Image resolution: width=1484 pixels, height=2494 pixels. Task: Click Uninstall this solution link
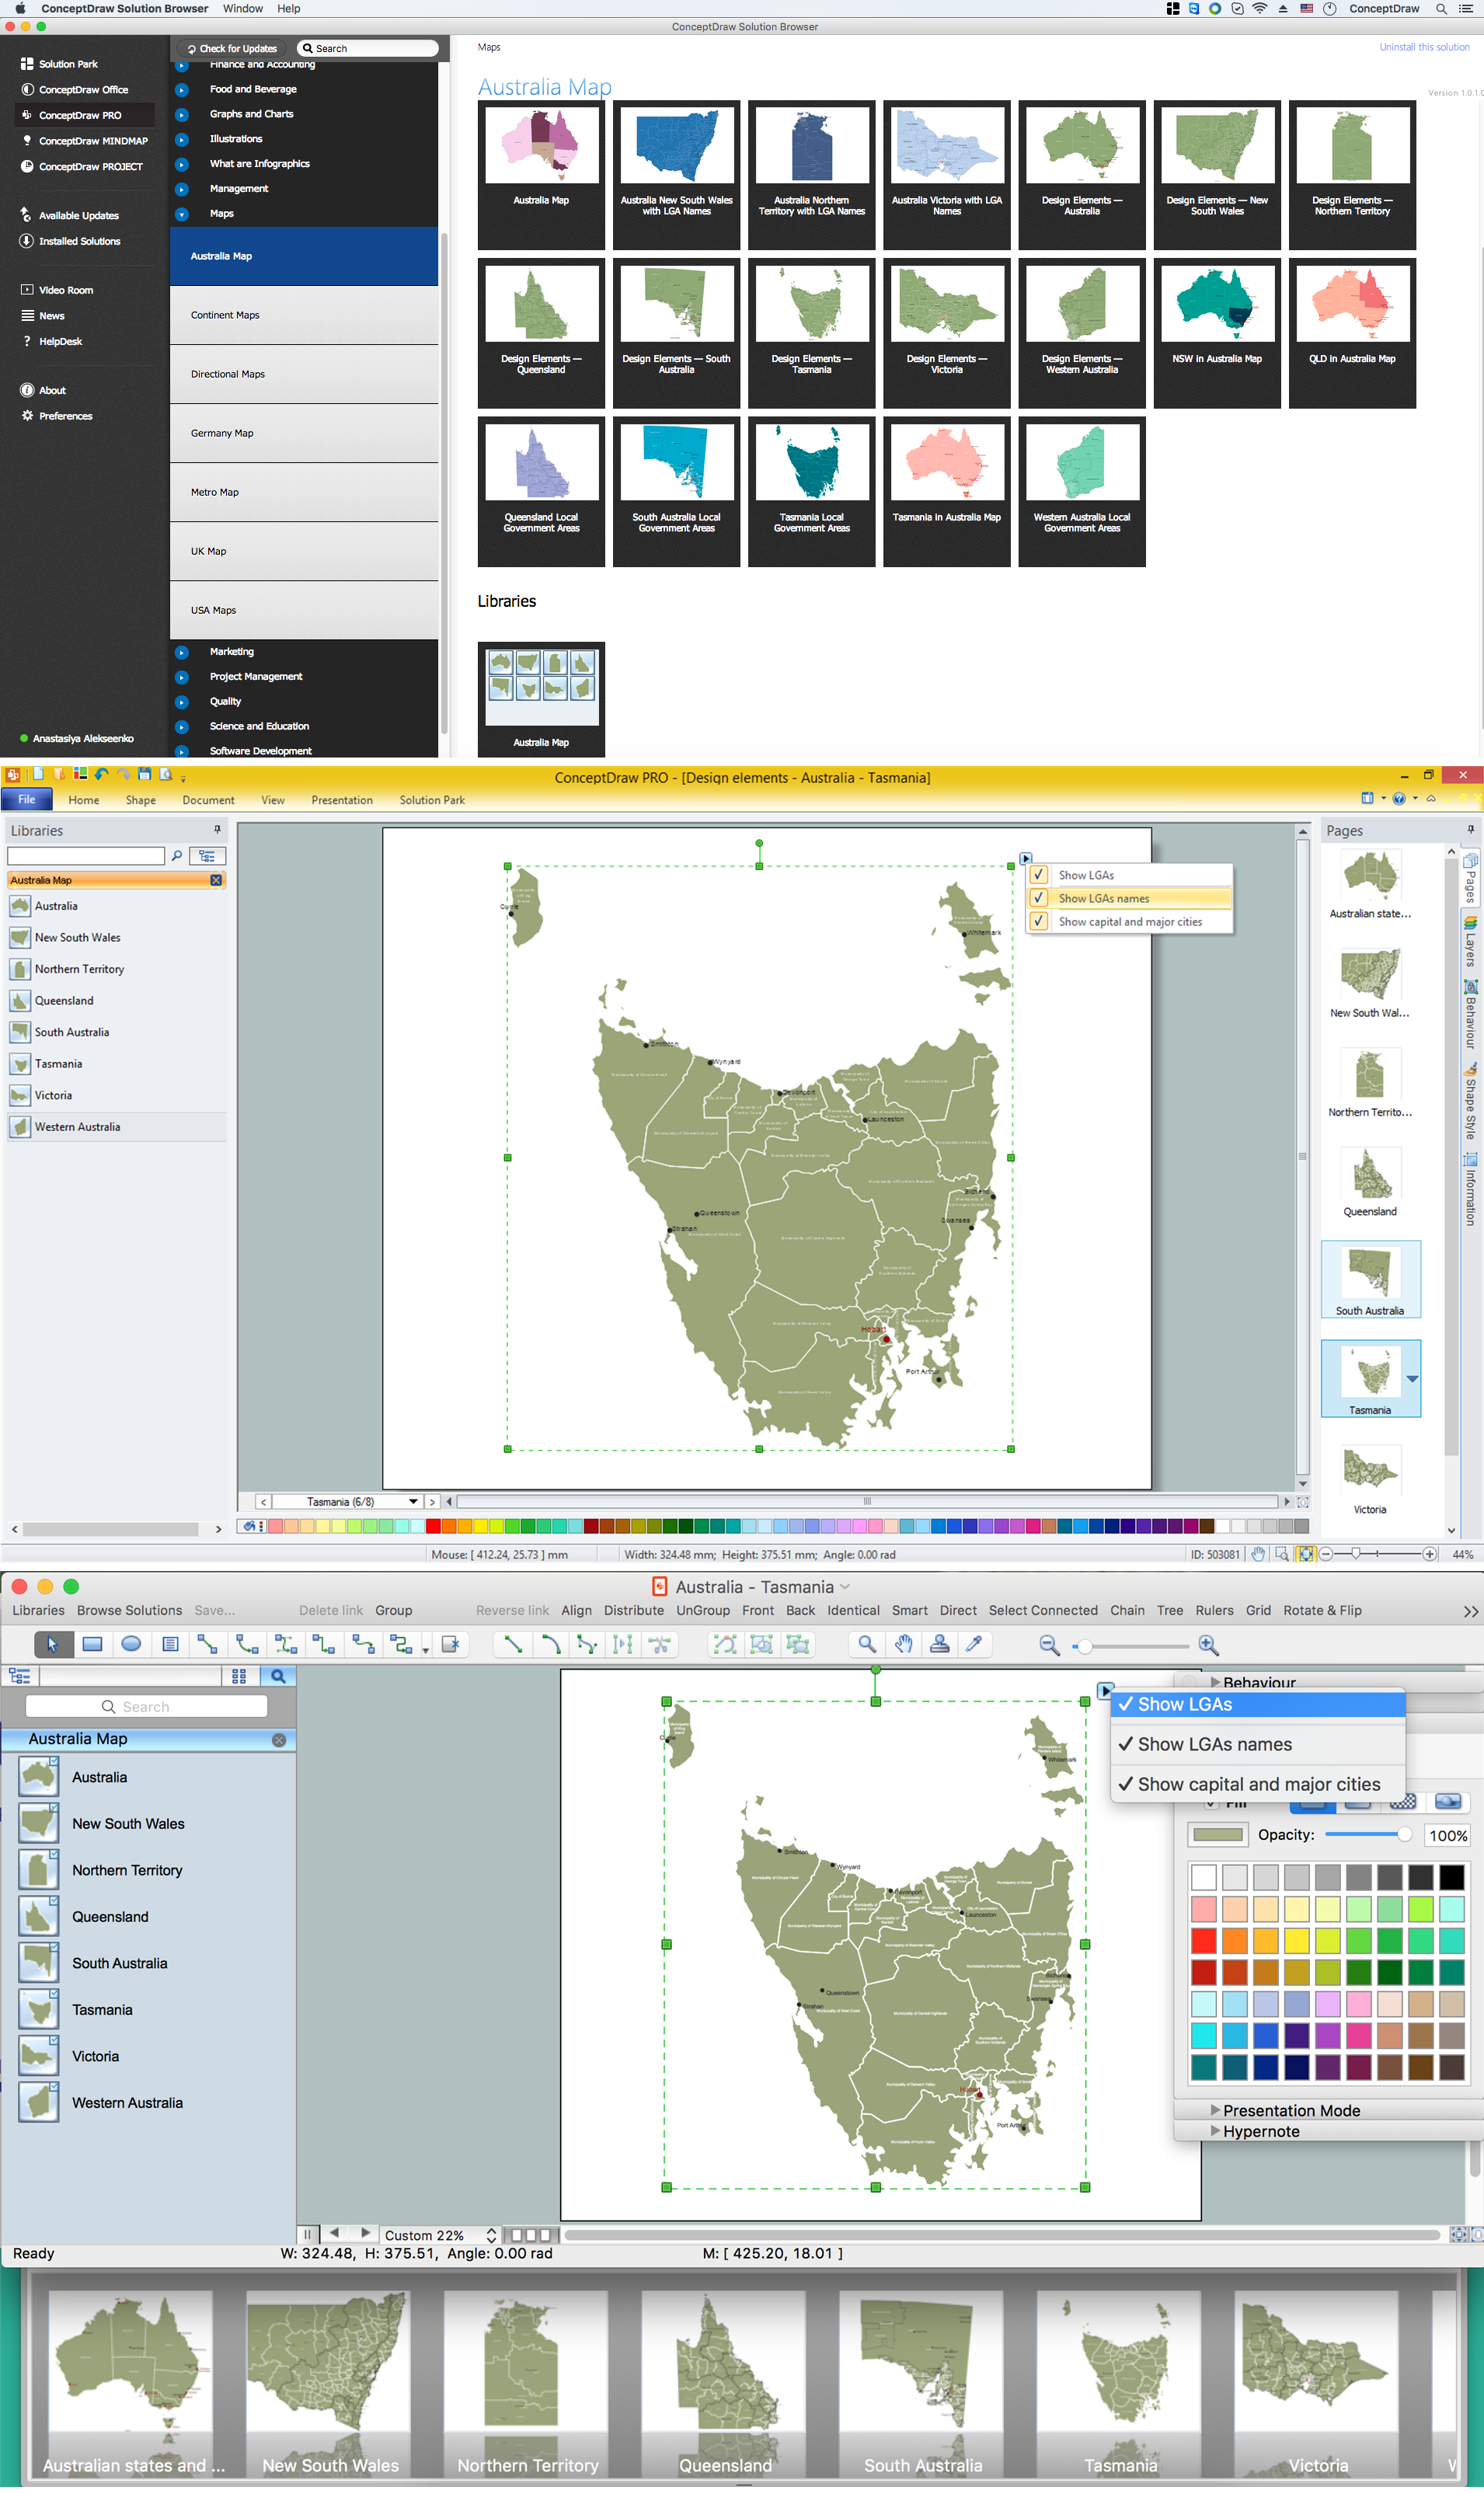coord(1424,47)
